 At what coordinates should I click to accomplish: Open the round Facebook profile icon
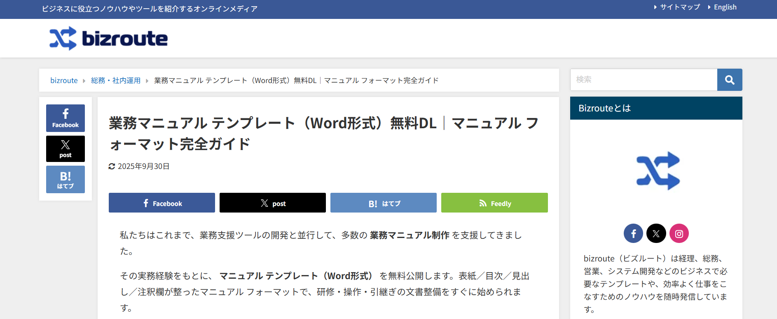tap(633, 233)
